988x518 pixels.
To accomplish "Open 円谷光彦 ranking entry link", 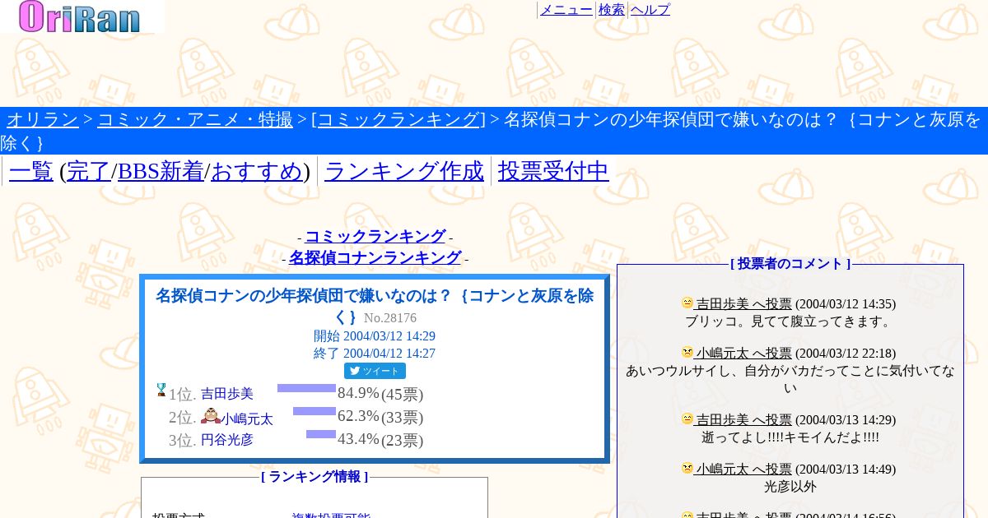I will (x=227, y=440).
